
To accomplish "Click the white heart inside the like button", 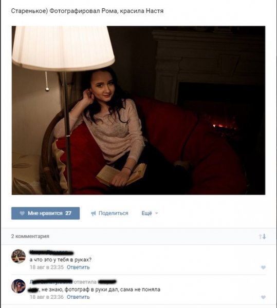I will pos(22,213).
